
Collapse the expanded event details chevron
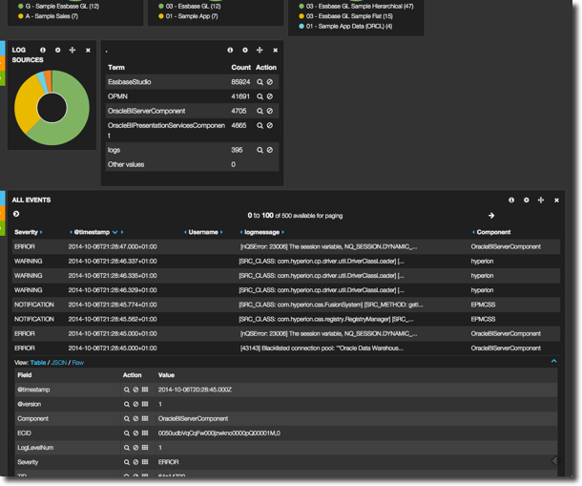pos(553,362)
